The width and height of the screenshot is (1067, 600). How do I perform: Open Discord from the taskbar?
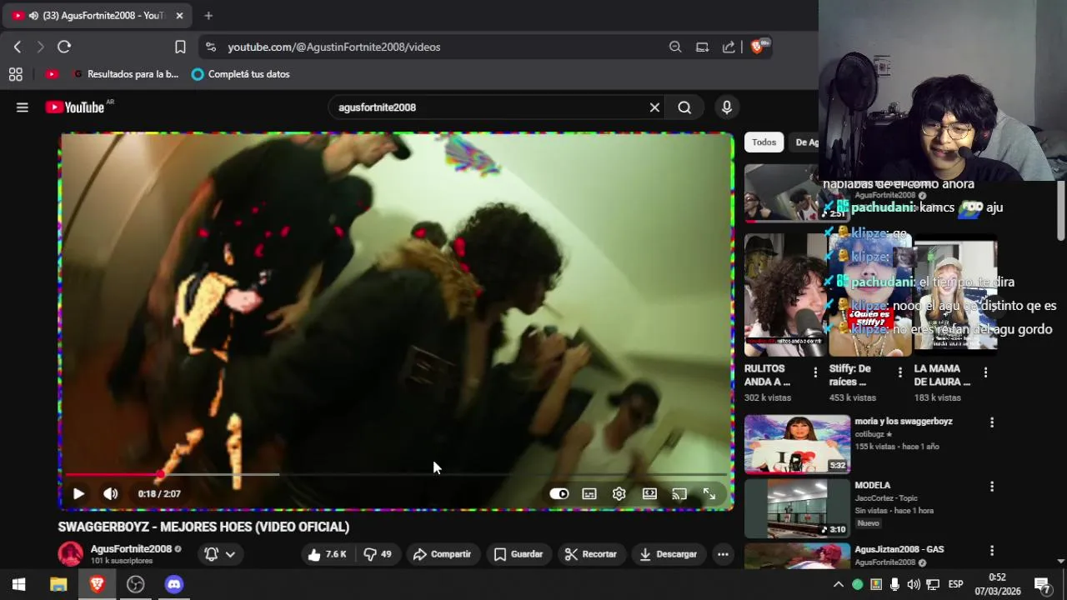(174, 584)
